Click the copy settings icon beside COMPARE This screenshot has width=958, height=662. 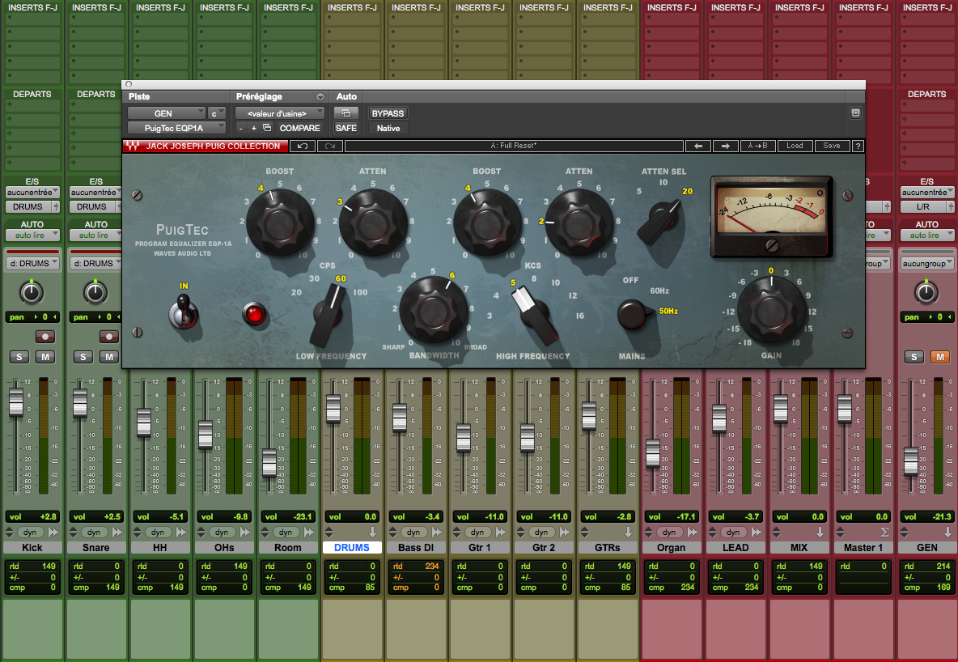click(x=267, y=128)
